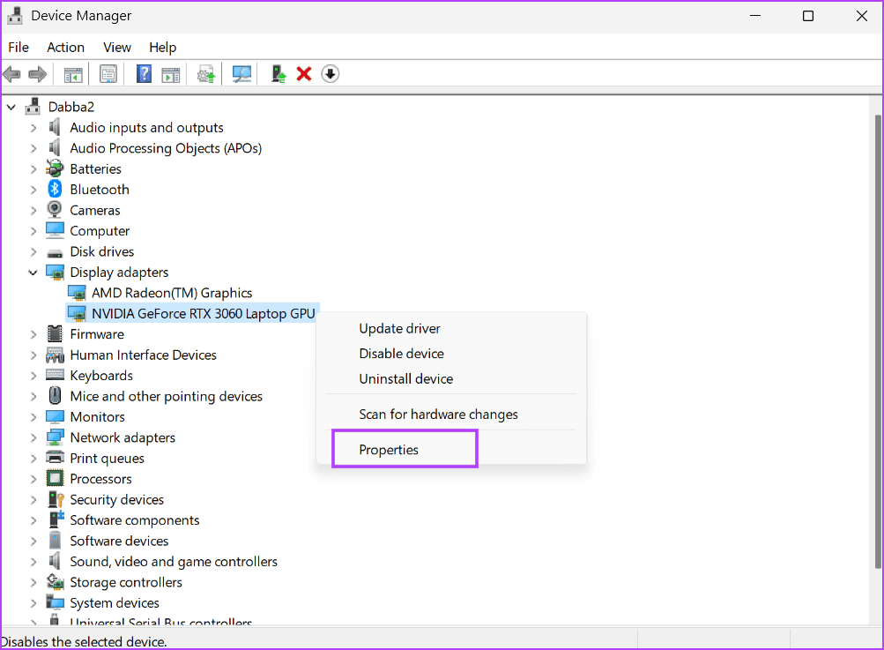The image size is (884, 650).
Task: Select Update driver in the context menu
Action: [399, 328]
